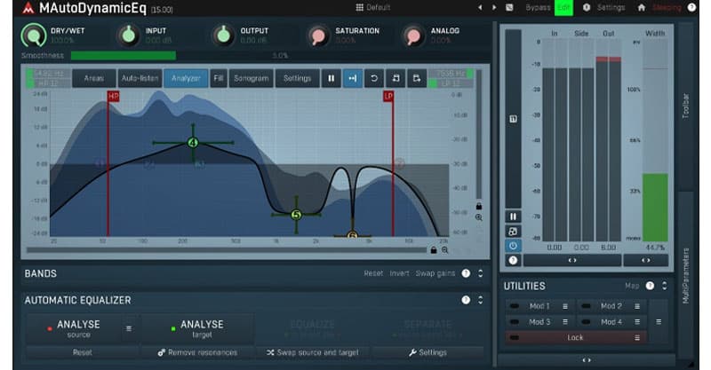This screenshot has height=370, width=711.
Task: Toggle the Fill button
Action: click(219, 78)
